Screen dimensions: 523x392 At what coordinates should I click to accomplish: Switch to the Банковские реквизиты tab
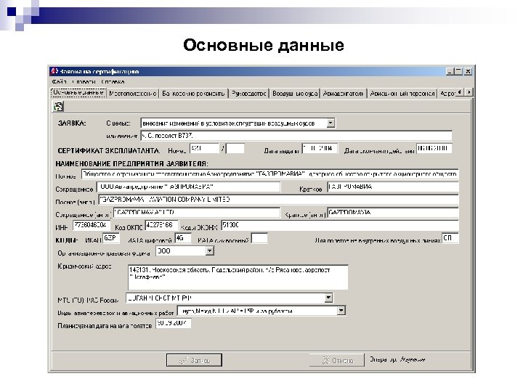(193, 94)
